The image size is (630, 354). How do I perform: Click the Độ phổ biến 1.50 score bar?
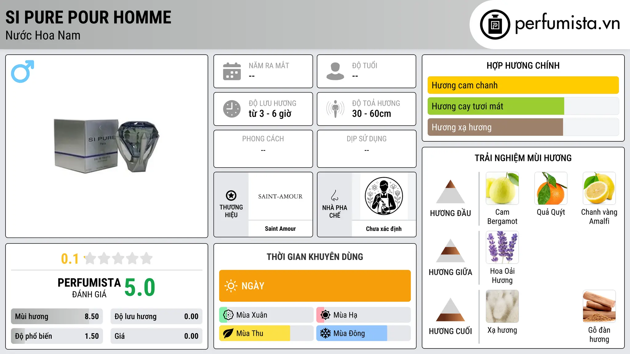tap(57, 336)
